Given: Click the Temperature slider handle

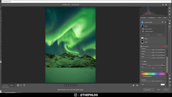Looking at the screenshot, I should 149,66.
